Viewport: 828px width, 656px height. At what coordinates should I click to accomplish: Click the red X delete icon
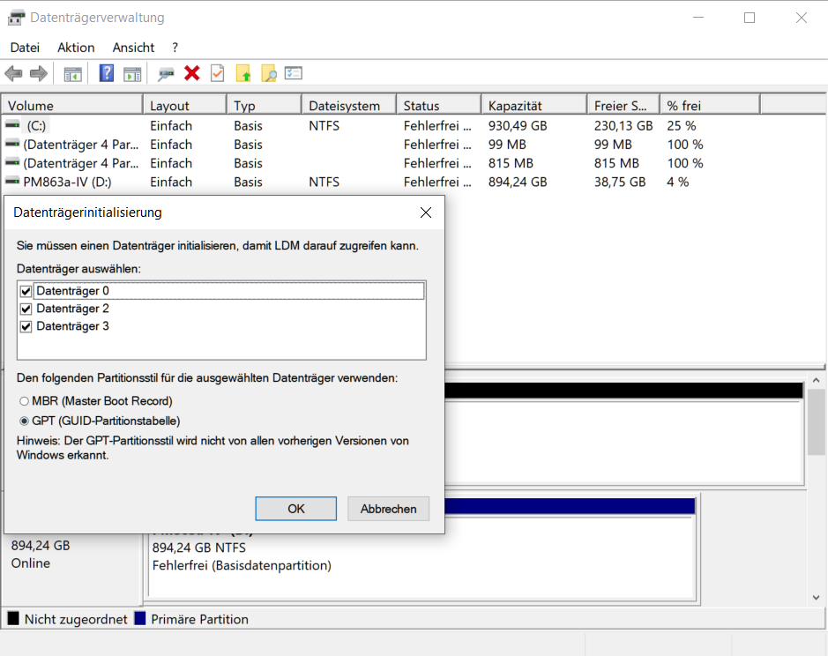(x=191, y=73)
